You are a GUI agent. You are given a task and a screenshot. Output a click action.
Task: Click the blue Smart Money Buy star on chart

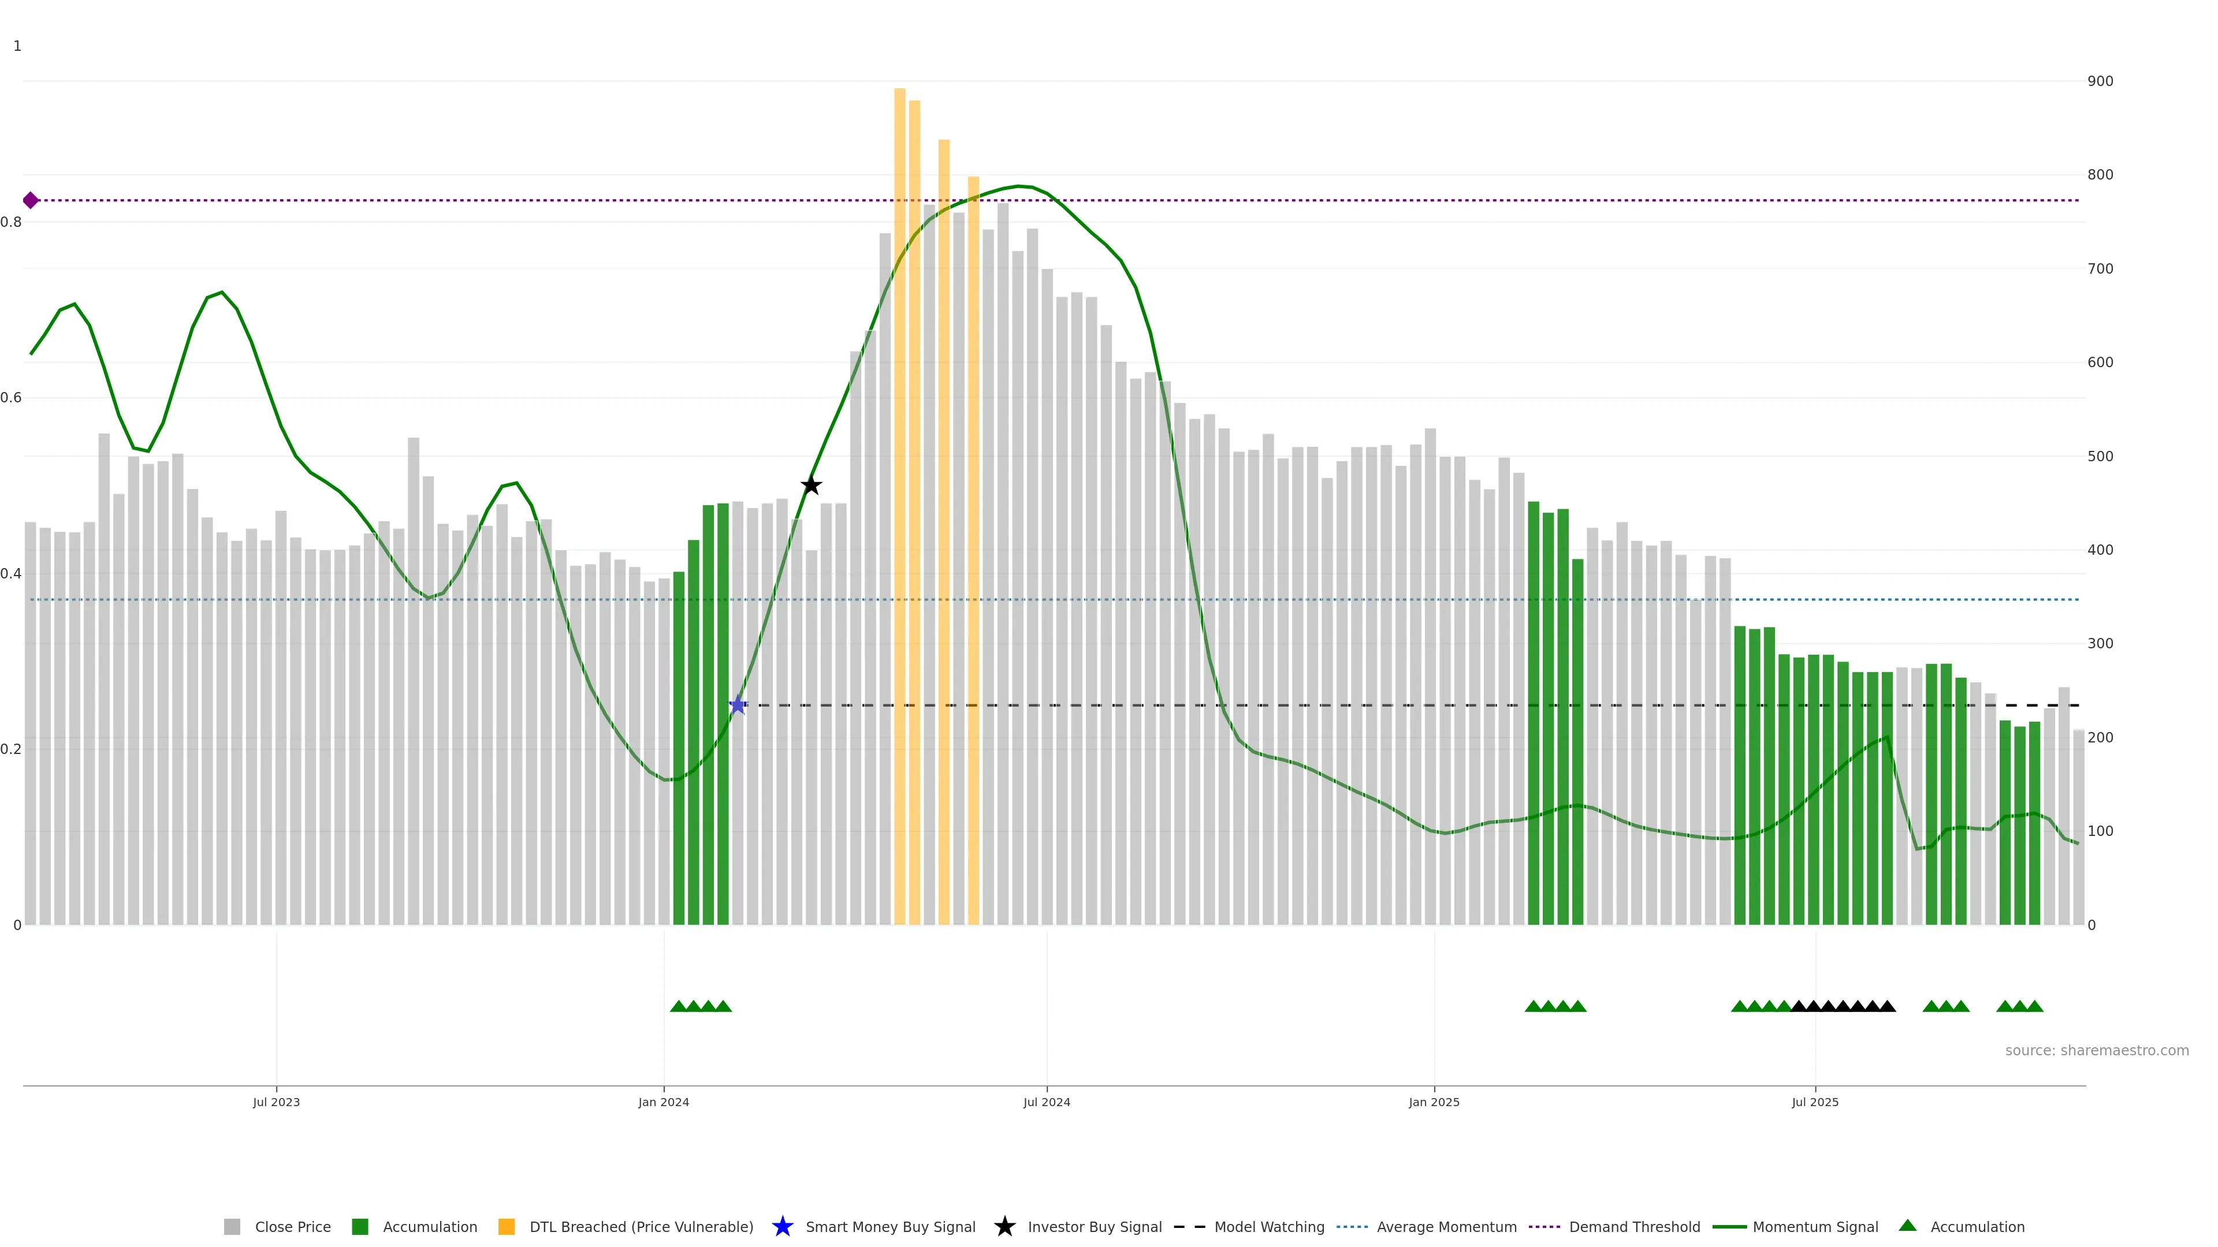(738, 705)
